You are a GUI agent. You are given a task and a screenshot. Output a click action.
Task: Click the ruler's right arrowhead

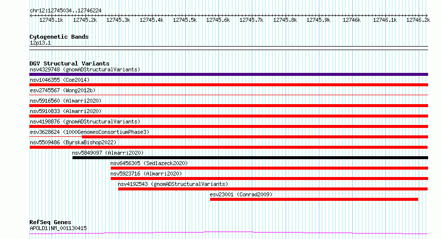[426, 15]
